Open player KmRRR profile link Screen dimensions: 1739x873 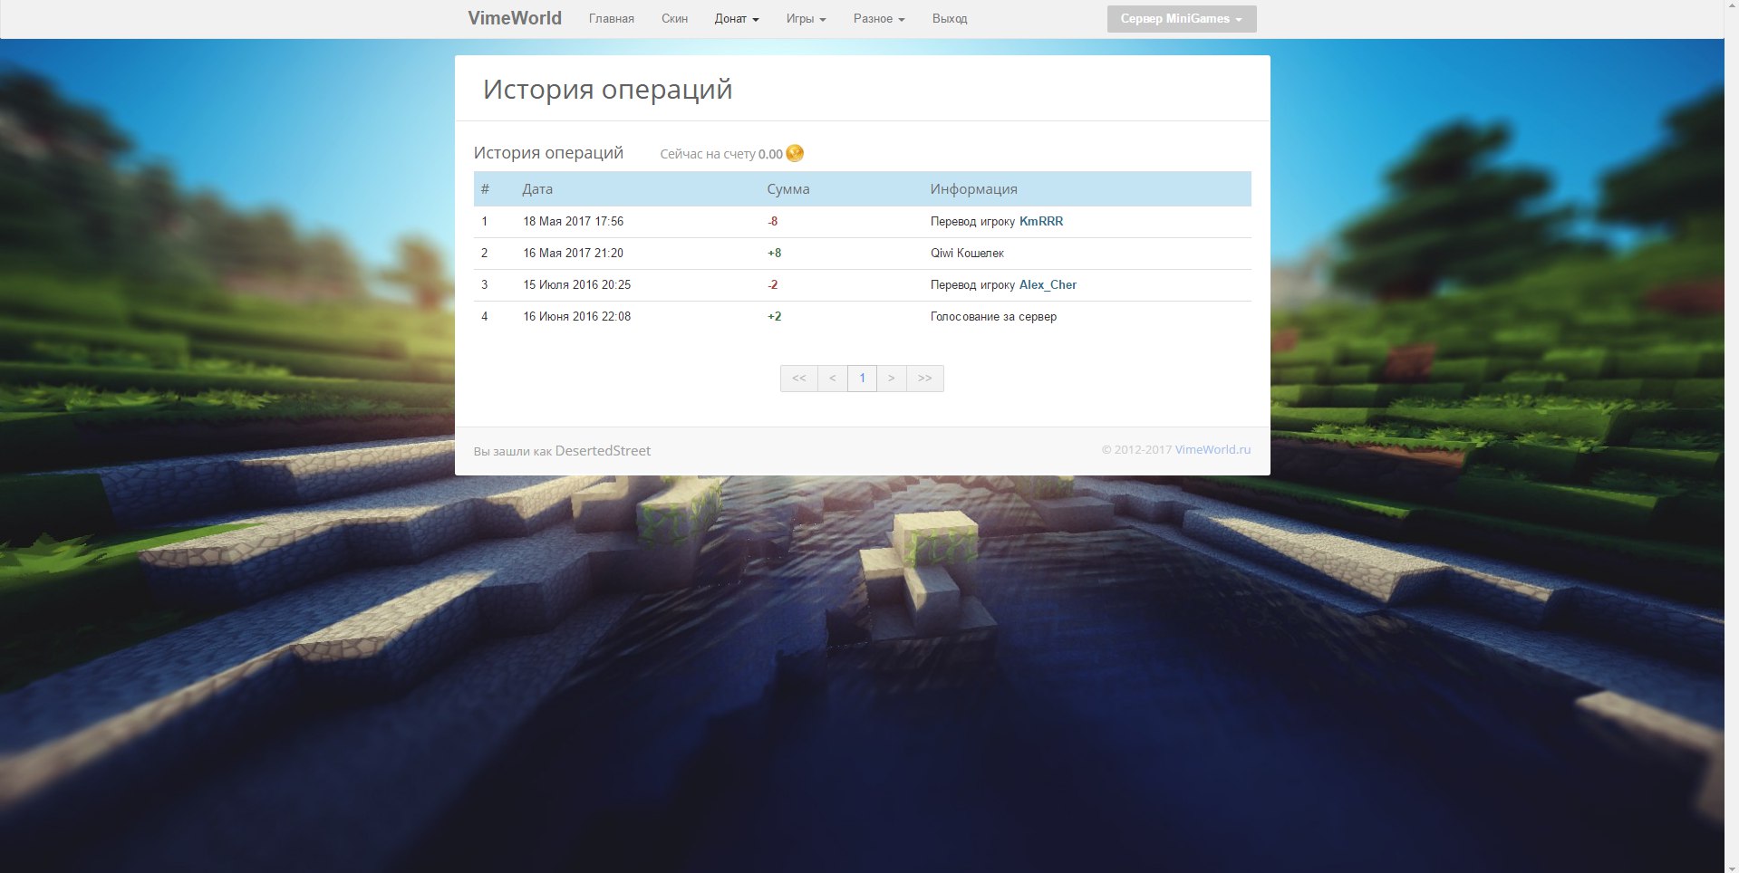1041,221
